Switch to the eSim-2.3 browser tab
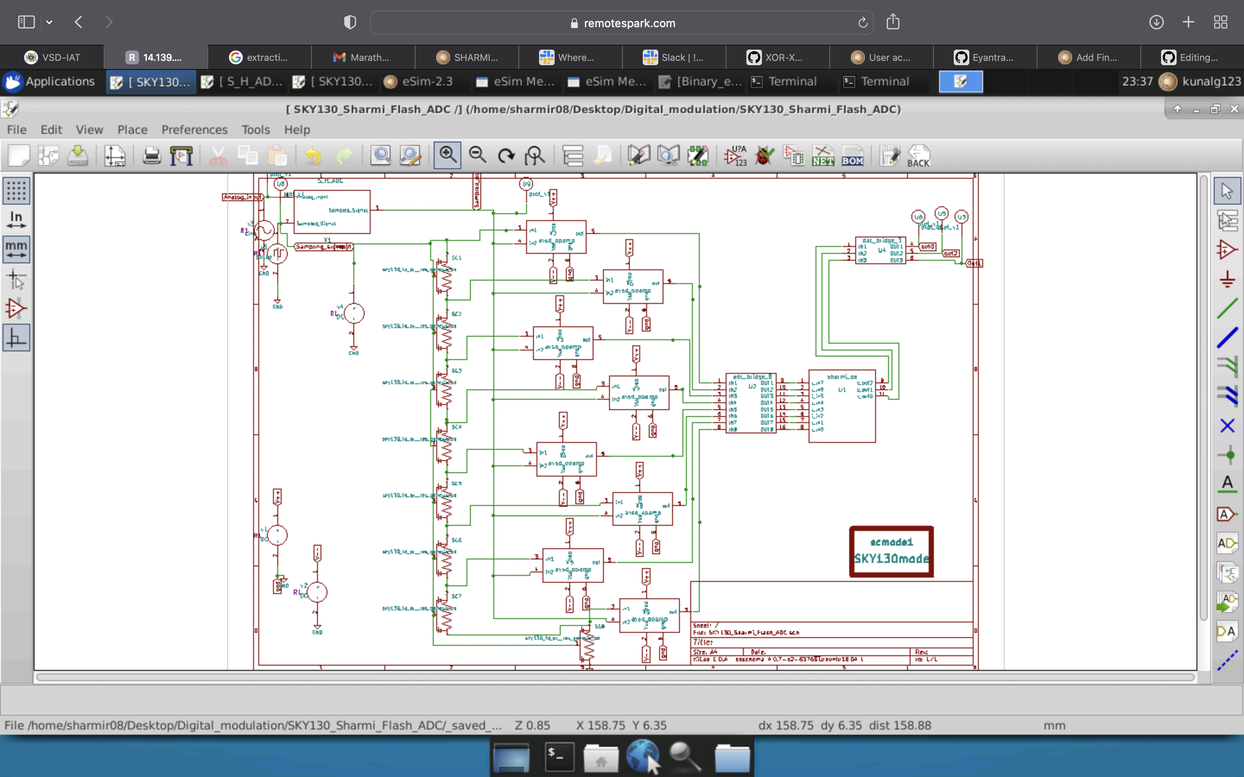 pyautogui.click(x=424, y=81)
